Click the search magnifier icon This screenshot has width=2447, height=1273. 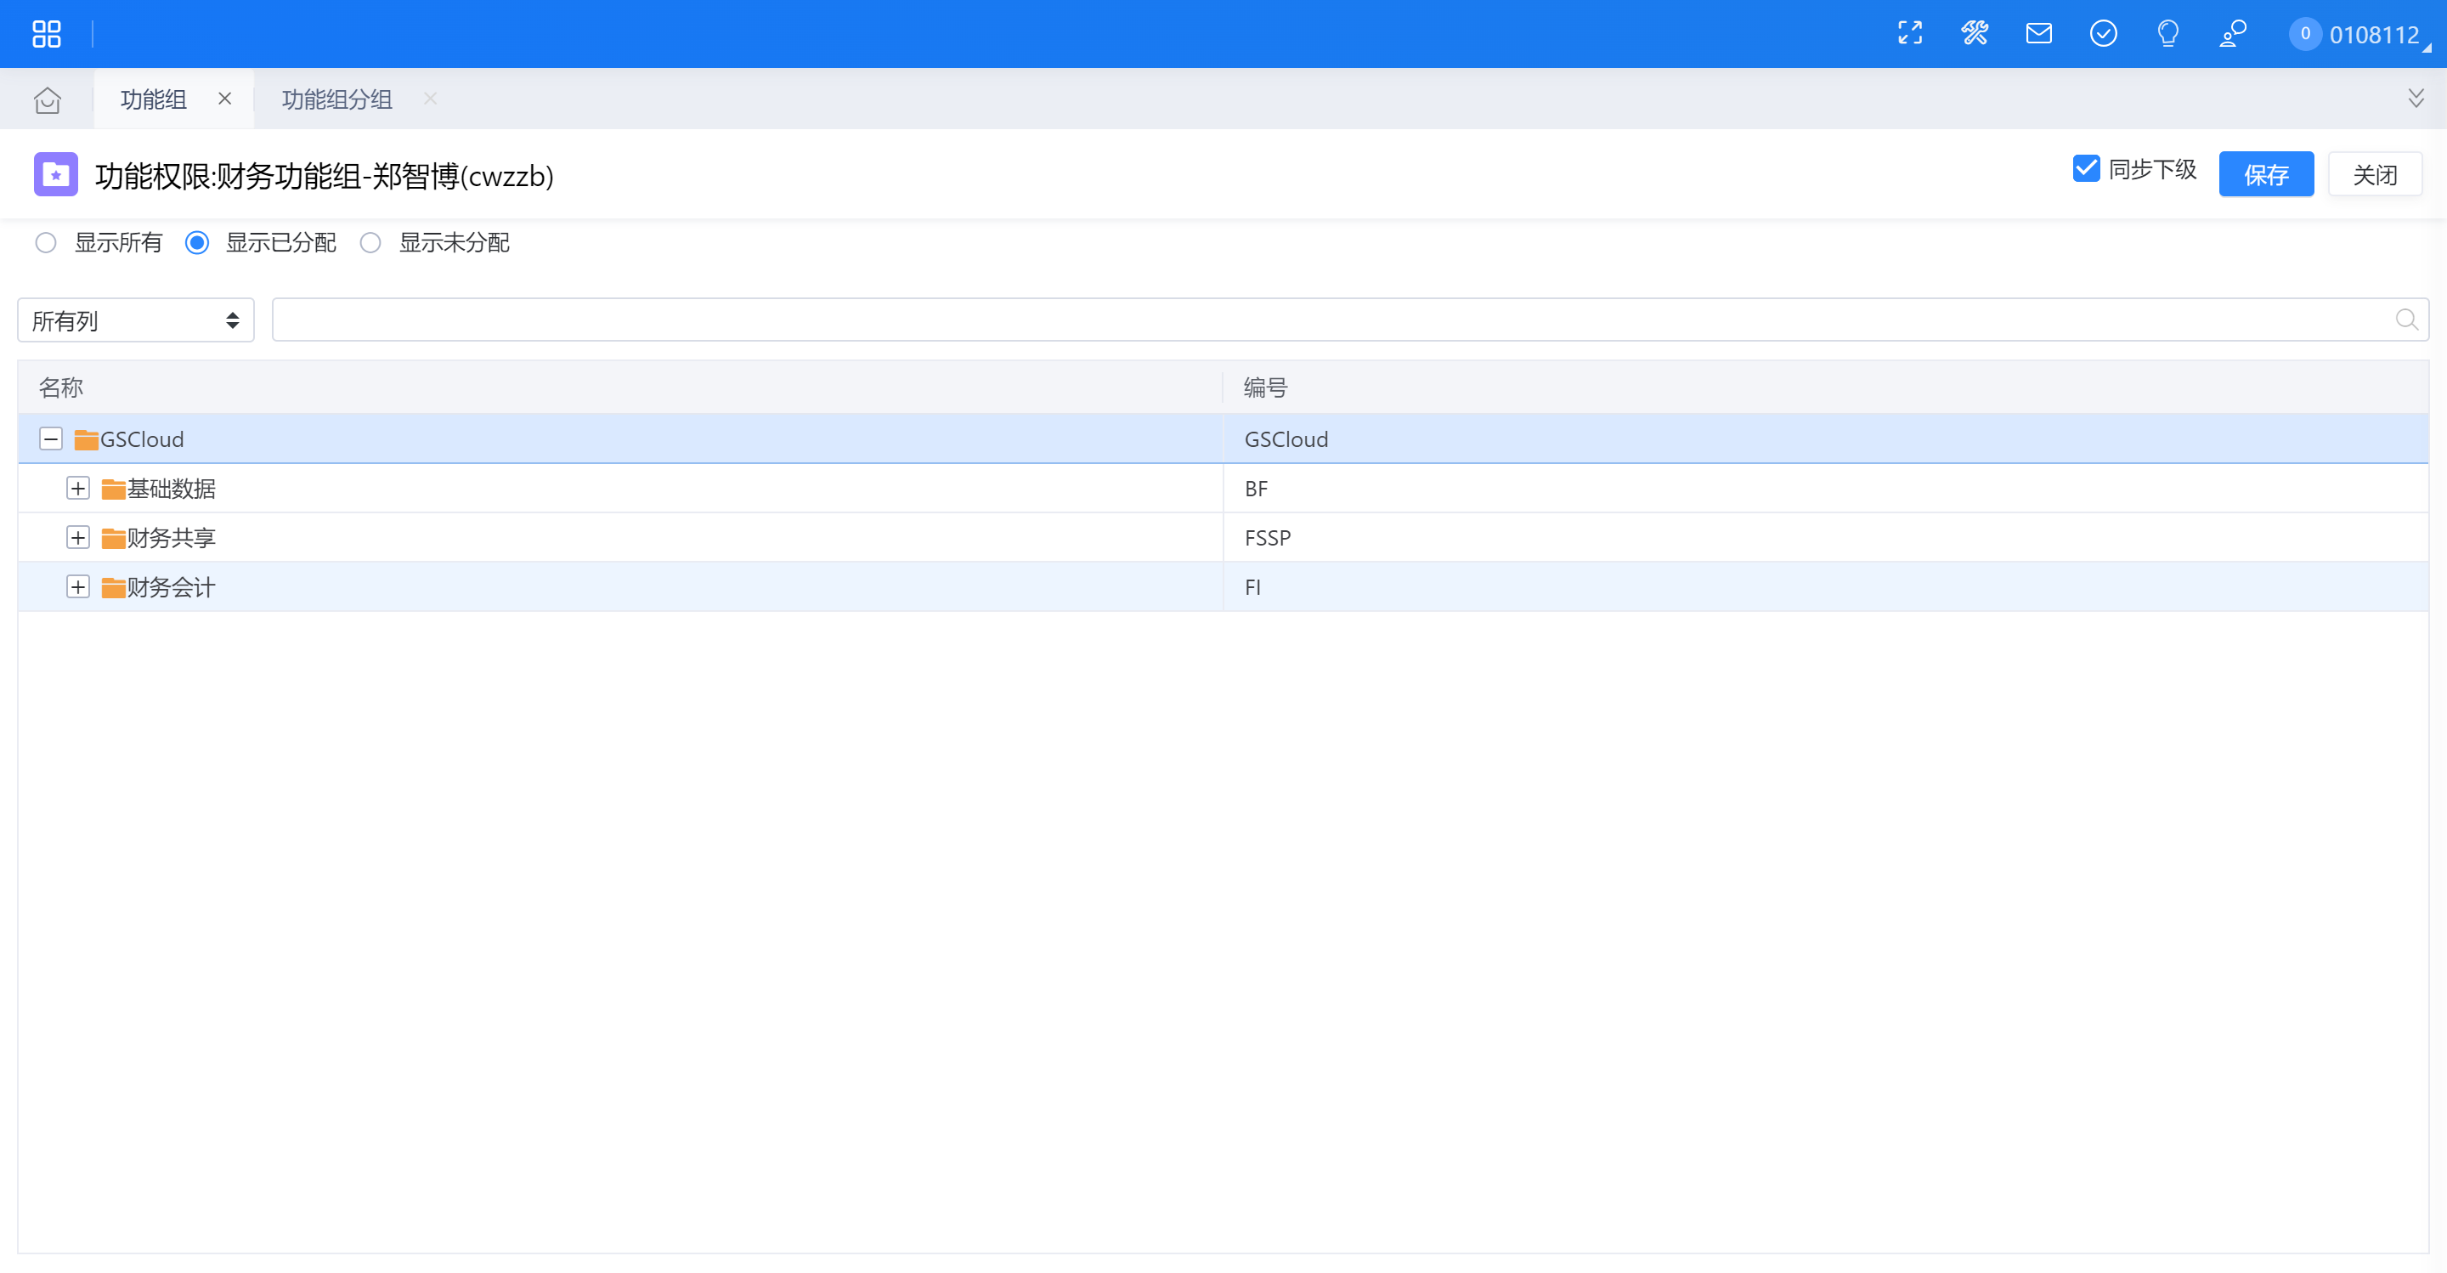[2406, 320]
